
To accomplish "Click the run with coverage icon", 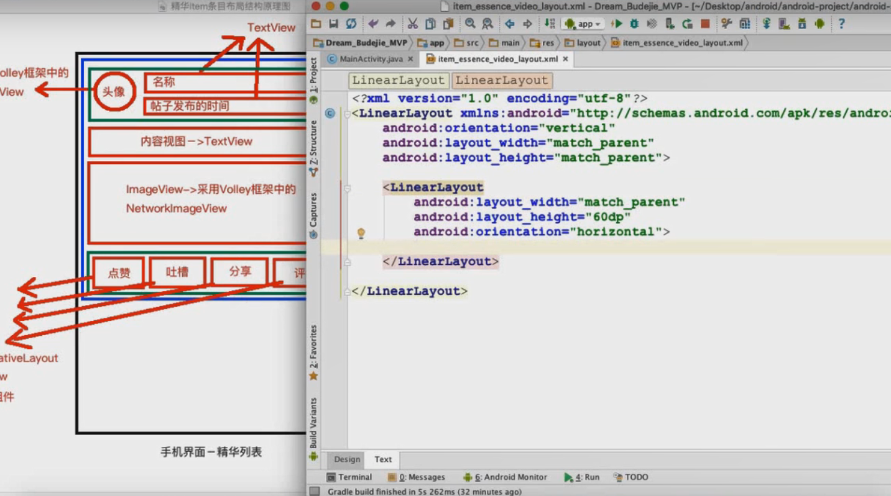I will (652, 24).
